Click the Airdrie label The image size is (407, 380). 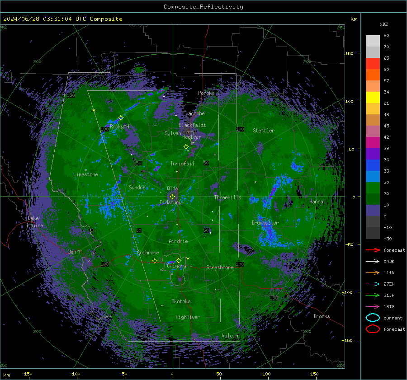point(178,241)
